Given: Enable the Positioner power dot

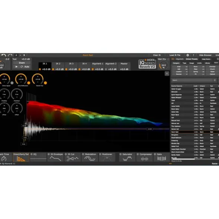Looking at the screenshot, I should pyautogui.click(x=100, y=154).
